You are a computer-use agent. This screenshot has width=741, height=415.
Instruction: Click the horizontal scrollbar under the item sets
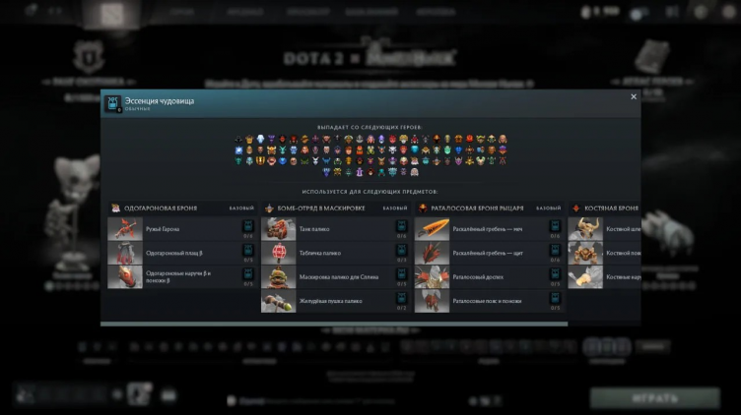pos(334,323)
